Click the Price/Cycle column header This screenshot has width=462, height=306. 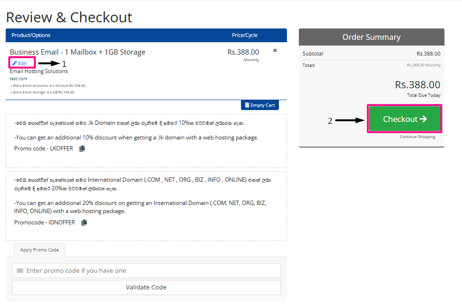click(x=244, y=35)
